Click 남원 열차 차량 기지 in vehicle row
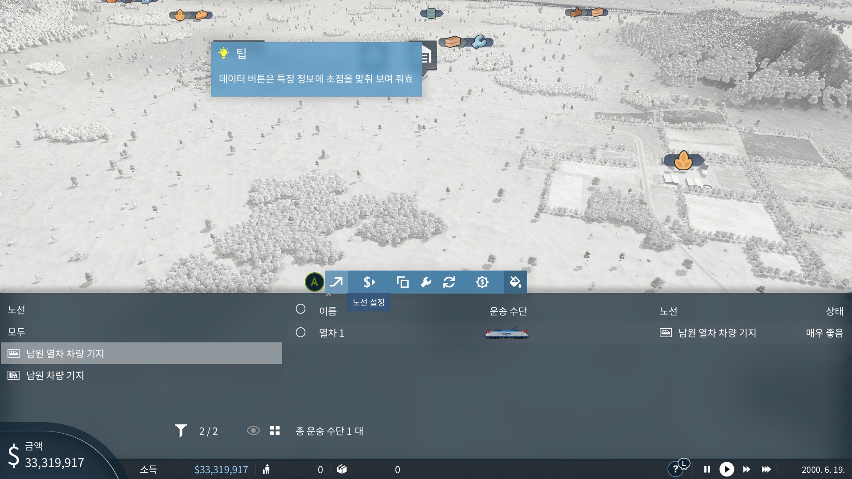The image size is (852, 479). pyautogui.click(x=717, y=333)
